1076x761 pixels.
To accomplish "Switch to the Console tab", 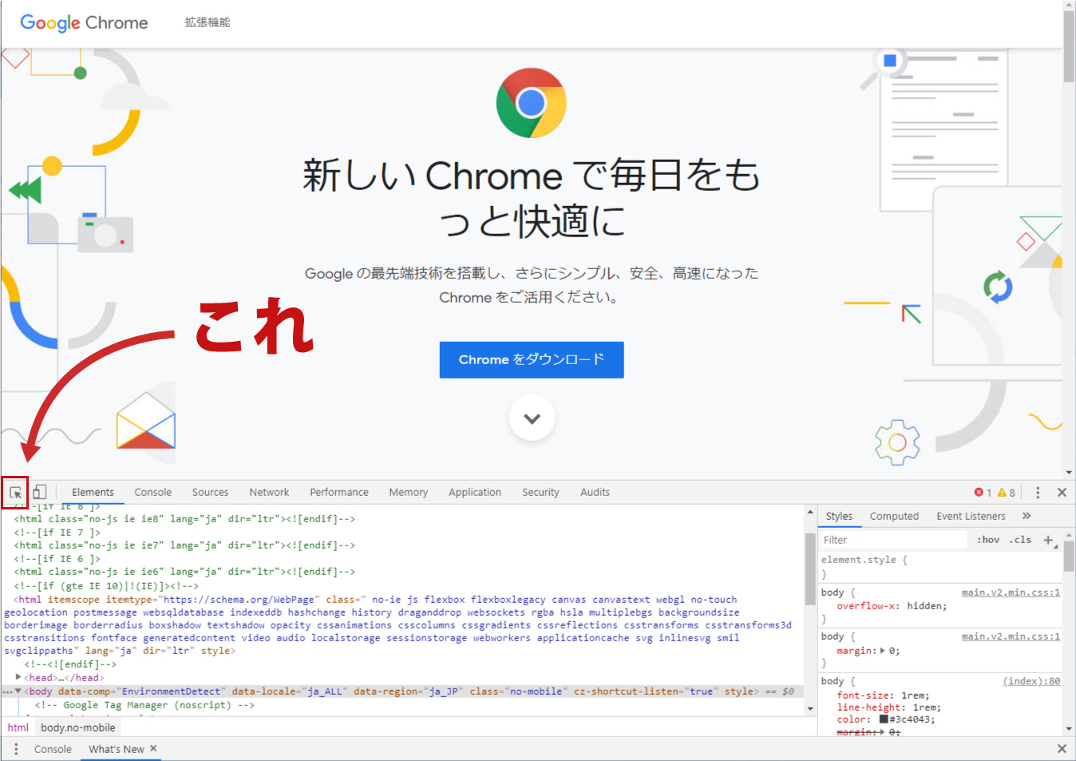I will (x=152, y=493).
